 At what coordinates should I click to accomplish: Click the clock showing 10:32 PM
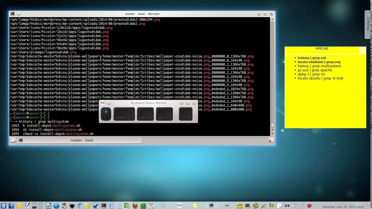coord(343,205)
